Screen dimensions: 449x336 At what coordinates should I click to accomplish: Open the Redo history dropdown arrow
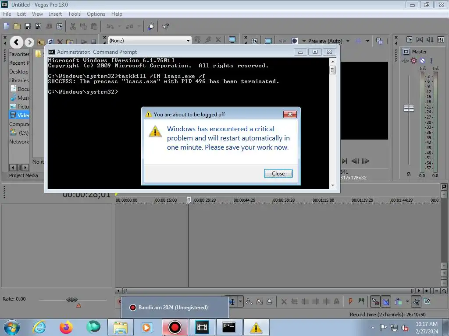[139, 27]
